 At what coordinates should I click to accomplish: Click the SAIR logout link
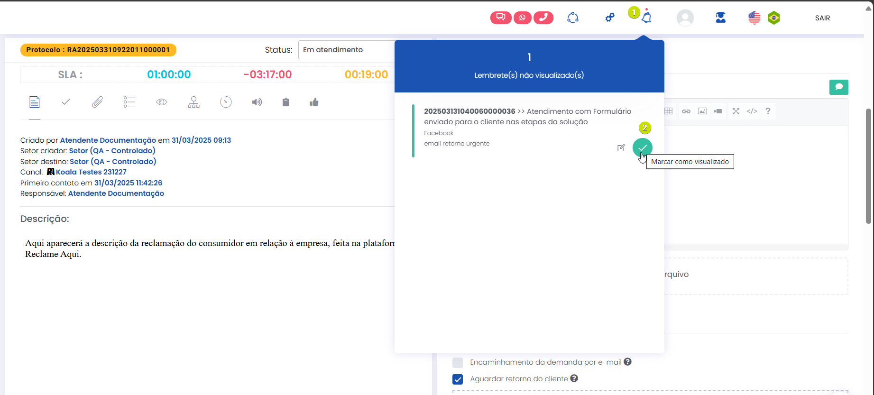coord(822,18)
